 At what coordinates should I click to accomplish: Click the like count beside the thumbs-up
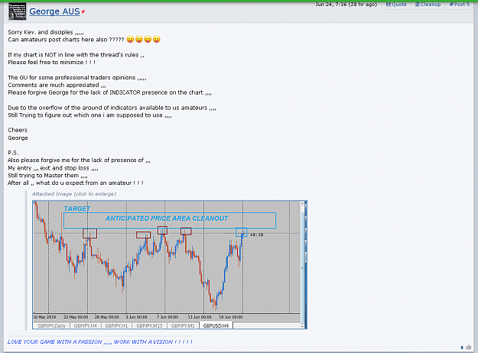click(x=462, y=348)
